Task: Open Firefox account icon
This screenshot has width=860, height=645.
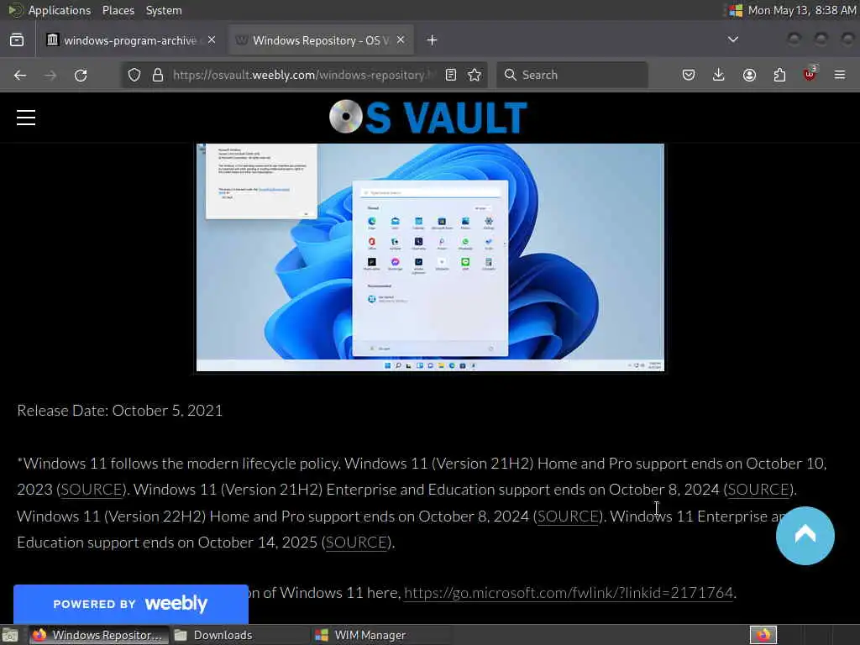Action: coord(749,75)
